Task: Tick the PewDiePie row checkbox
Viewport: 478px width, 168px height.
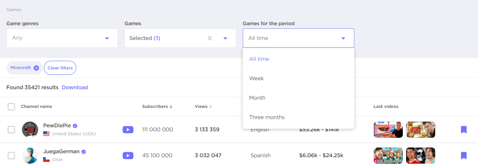Action: tap(12, 130)
